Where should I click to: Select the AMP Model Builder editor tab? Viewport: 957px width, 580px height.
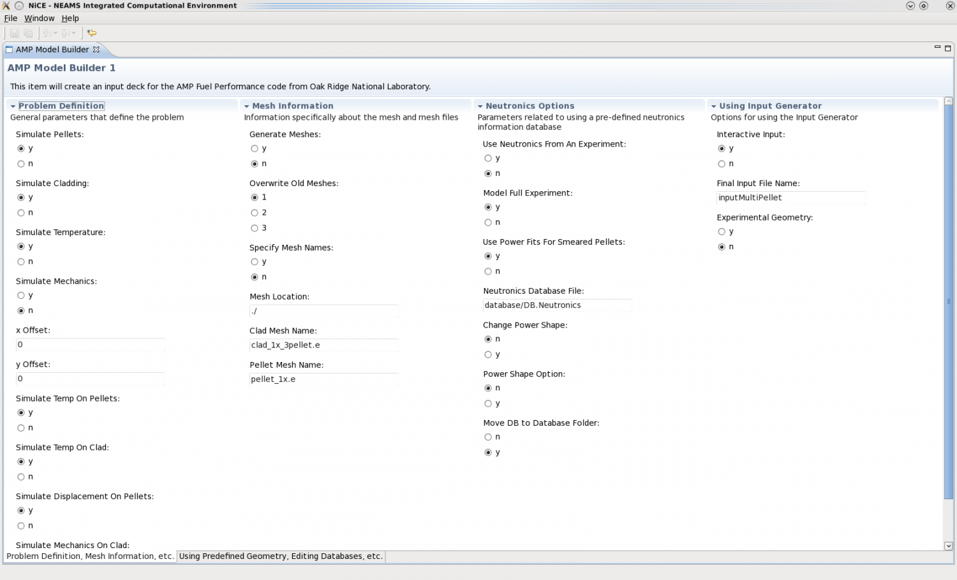[x=52, y=50]
